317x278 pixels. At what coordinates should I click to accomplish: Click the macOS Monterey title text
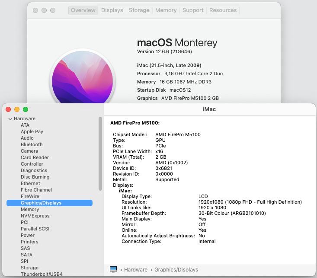click(177, 42)
